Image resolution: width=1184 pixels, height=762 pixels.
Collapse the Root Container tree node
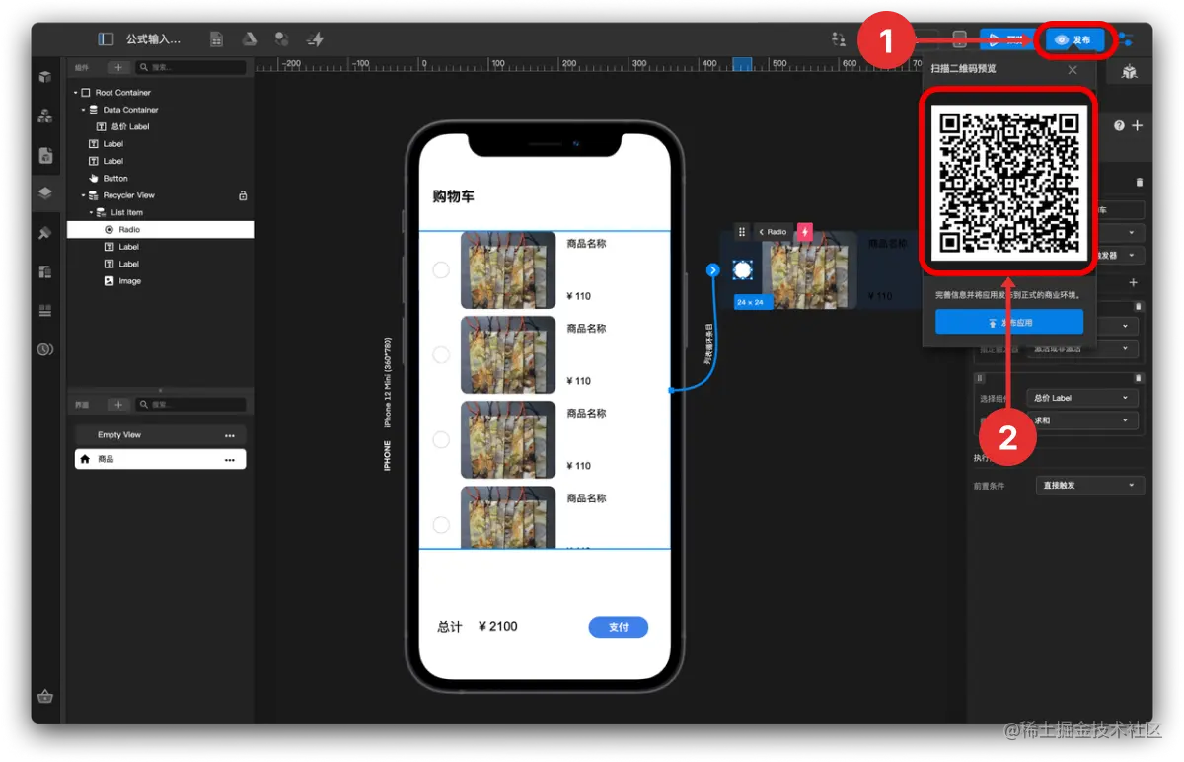point(75,93)
